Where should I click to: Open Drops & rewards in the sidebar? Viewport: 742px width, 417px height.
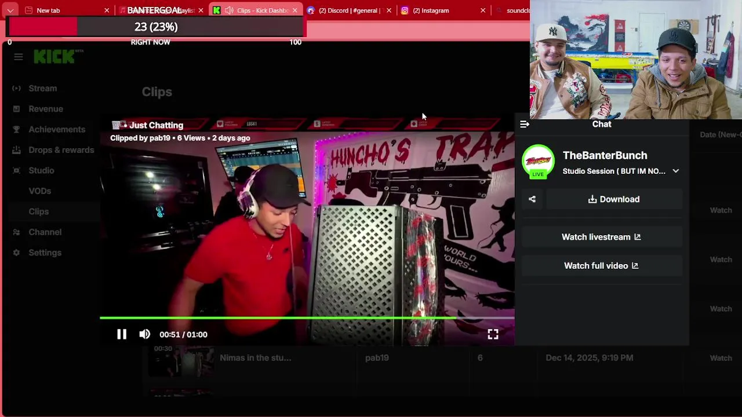coord(61,150)
